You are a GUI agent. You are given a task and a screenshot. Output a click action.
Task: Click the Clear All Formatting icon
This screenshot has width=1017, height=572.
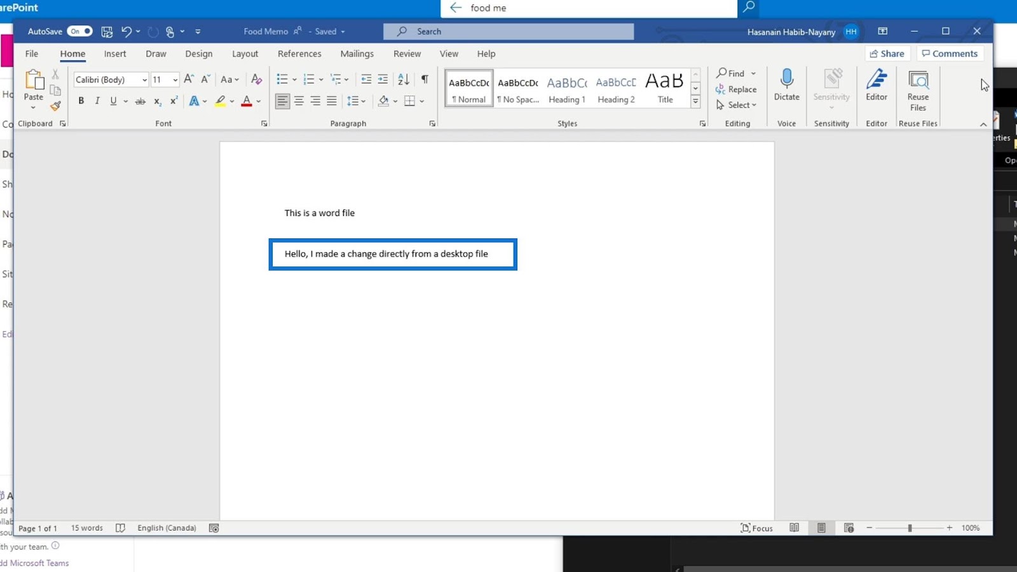pos(256,79)
